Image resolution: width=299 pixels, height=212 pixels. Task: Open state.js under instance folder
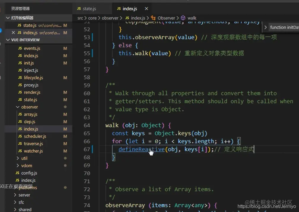tap(31, 99)
